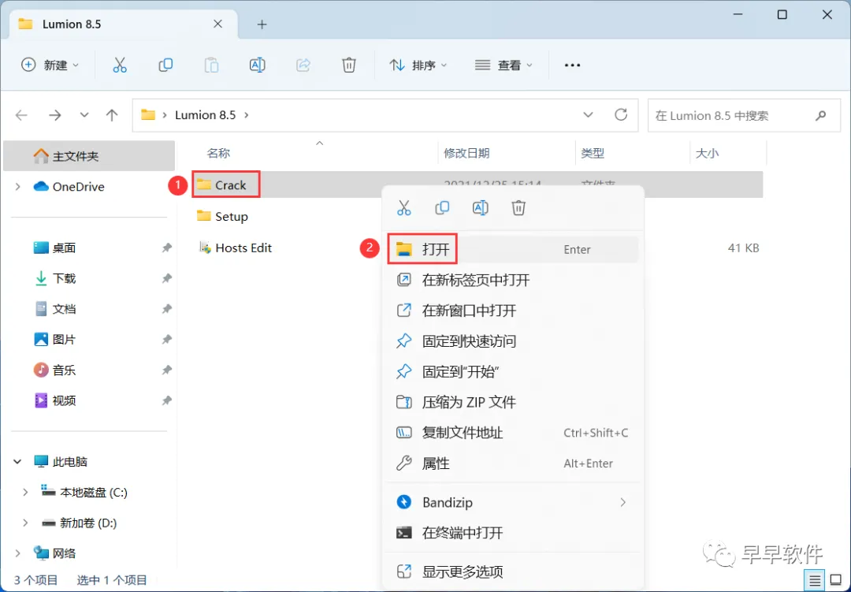Switch to large thumbnails view icon
Screen dimensions: 851x592
836,581
